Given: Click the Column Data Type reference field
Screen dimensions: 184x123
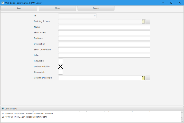Looking at the screenshot, I should [100, 78].
